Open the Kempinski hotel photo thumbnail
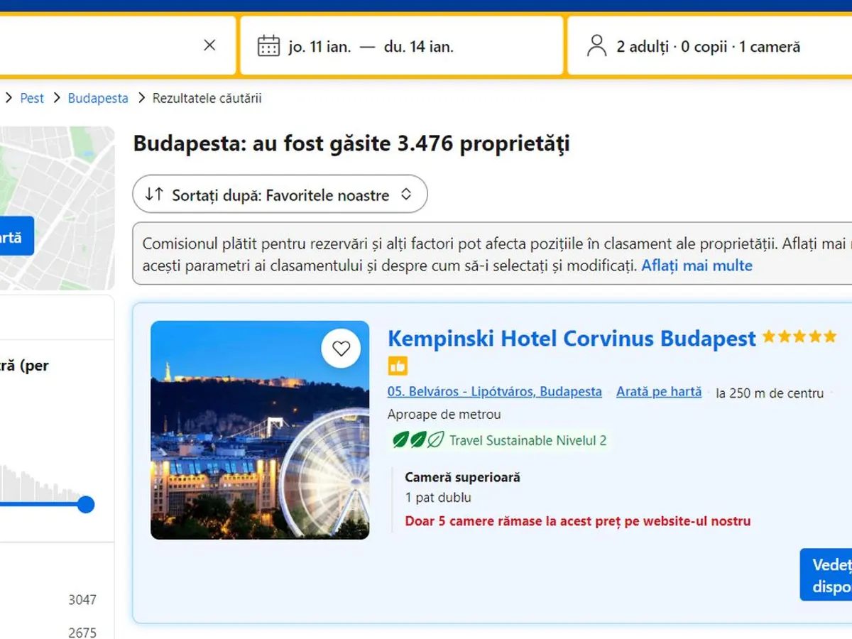Screen dimensions: 852x639 pyautogui.click(x=260, y=430)
